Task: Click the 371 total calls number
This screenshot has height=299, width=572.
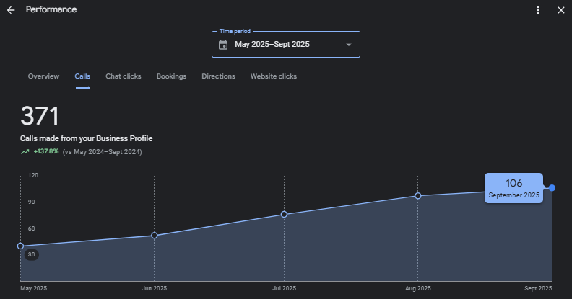Action: pyautogui.click(x=40, y=116)
